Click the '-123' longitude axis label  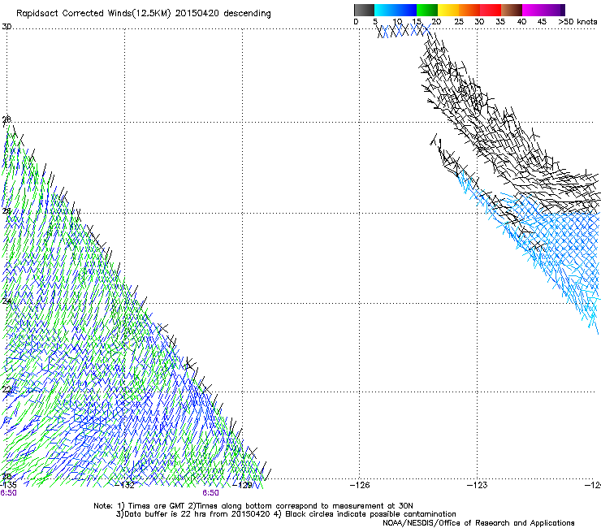478,485
